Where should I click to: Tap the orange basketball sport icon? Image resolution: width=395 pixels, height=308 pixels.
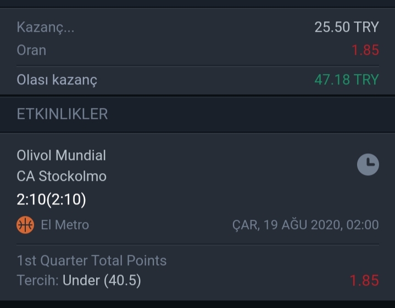coord(25,225)
